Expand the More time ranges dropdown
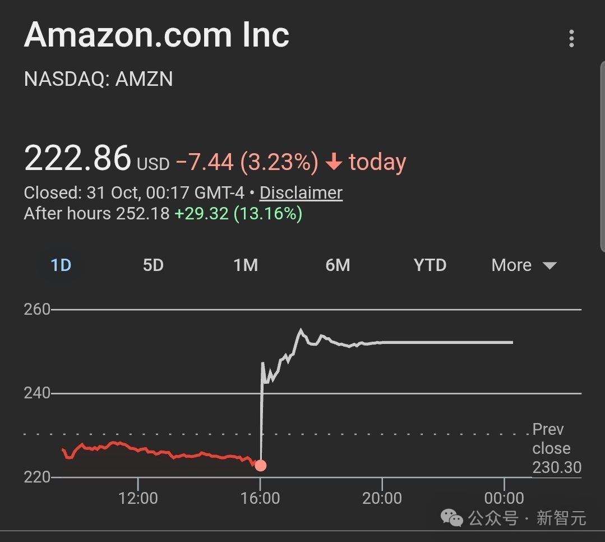This screenshot has width=605, height=542. point(524,265)
